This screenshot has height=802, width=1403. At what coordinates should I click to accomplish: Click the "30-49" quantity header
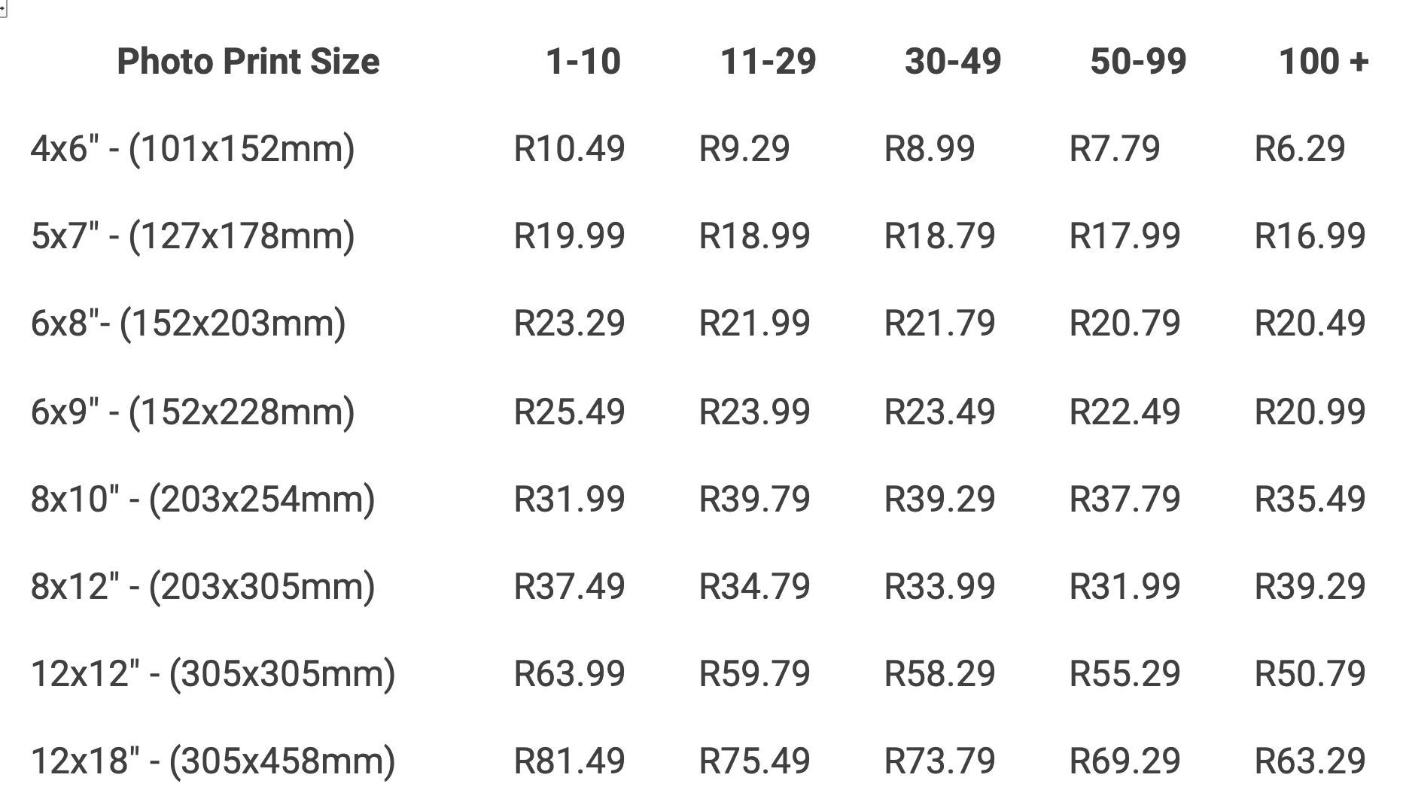click(x=953, y=61)
